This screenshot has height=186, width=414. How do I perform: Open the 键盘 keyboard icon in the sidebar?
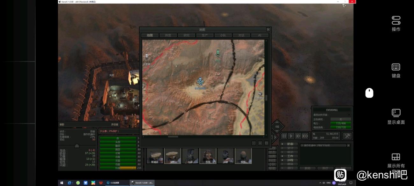pos(396,67)
